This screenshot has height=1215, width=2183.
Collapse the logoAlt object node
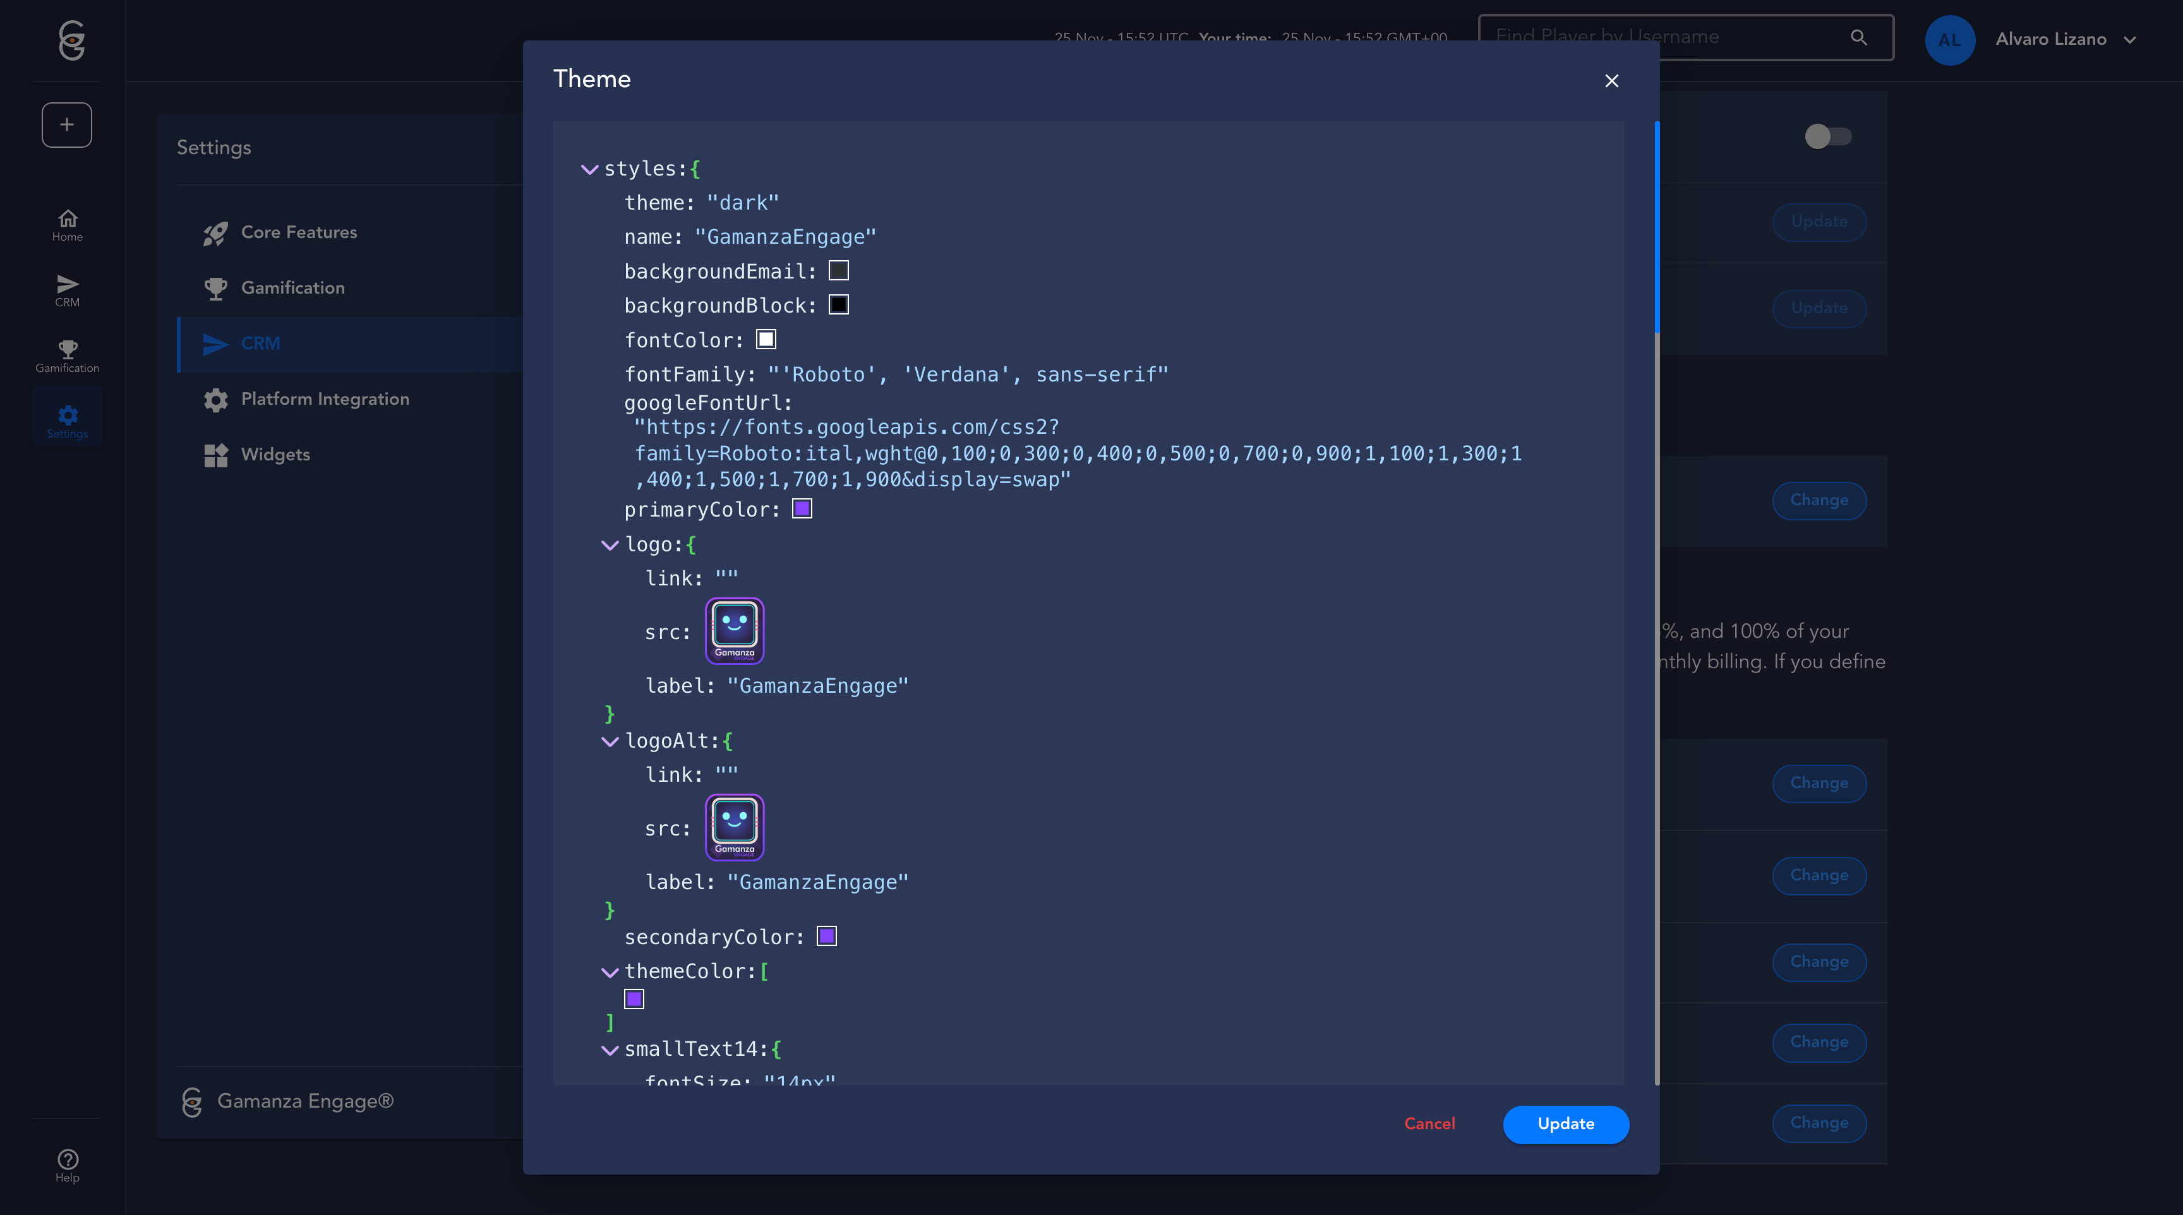(x=610, y=741)
